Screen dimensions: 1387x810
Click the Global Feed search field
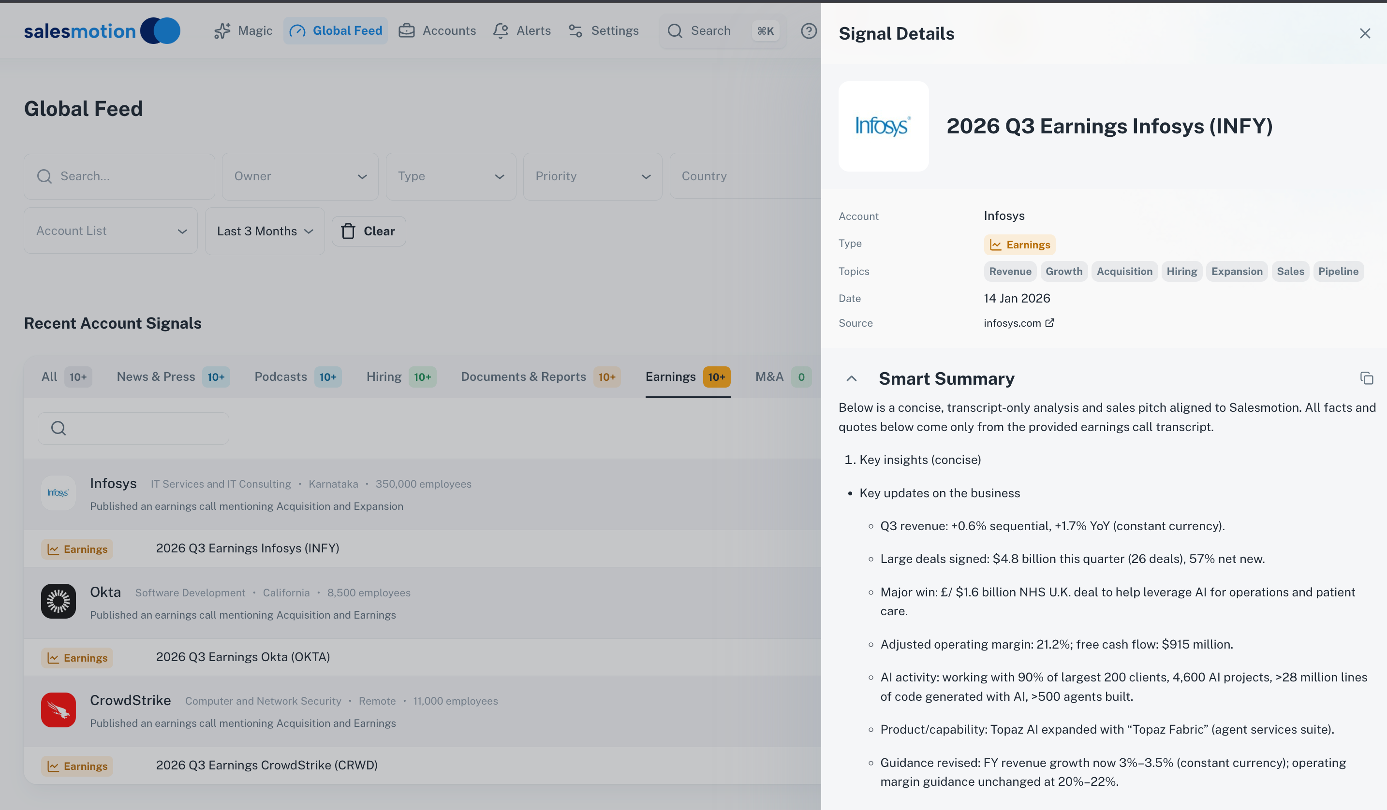pos(127,176)
